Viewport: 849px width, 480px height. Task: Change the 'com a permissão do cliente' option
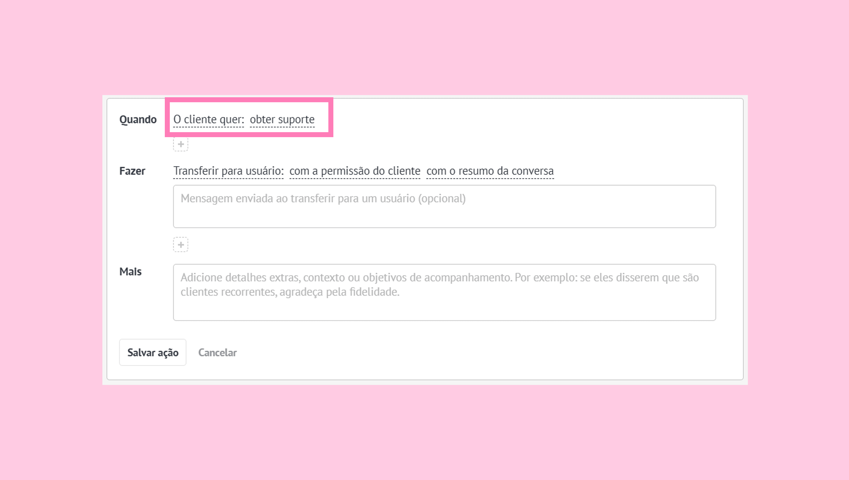(355, 171)
